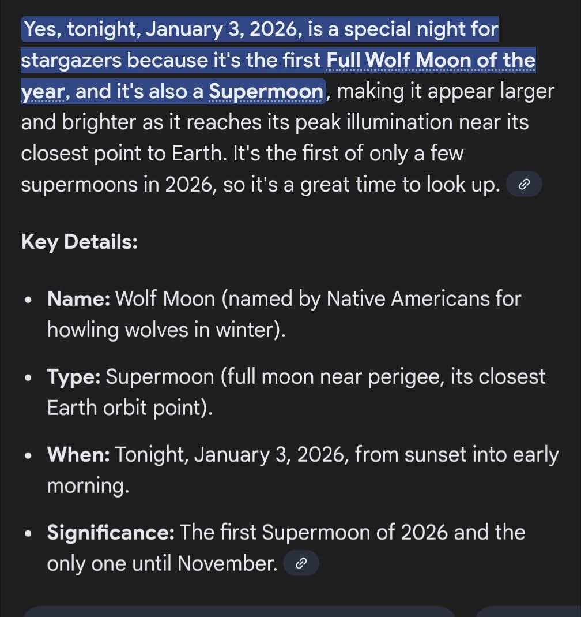
Task: Click the bold "When:" label
Action: [x=78, y=455]
